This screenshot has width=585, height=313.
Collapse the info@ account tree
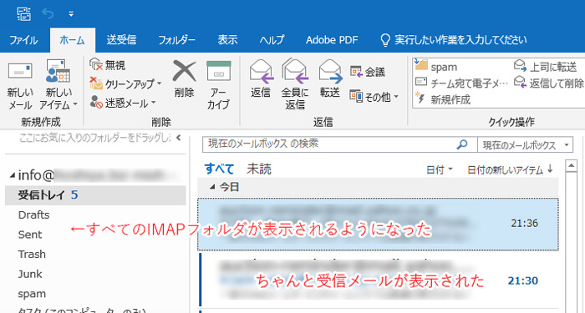pos(13,174)
